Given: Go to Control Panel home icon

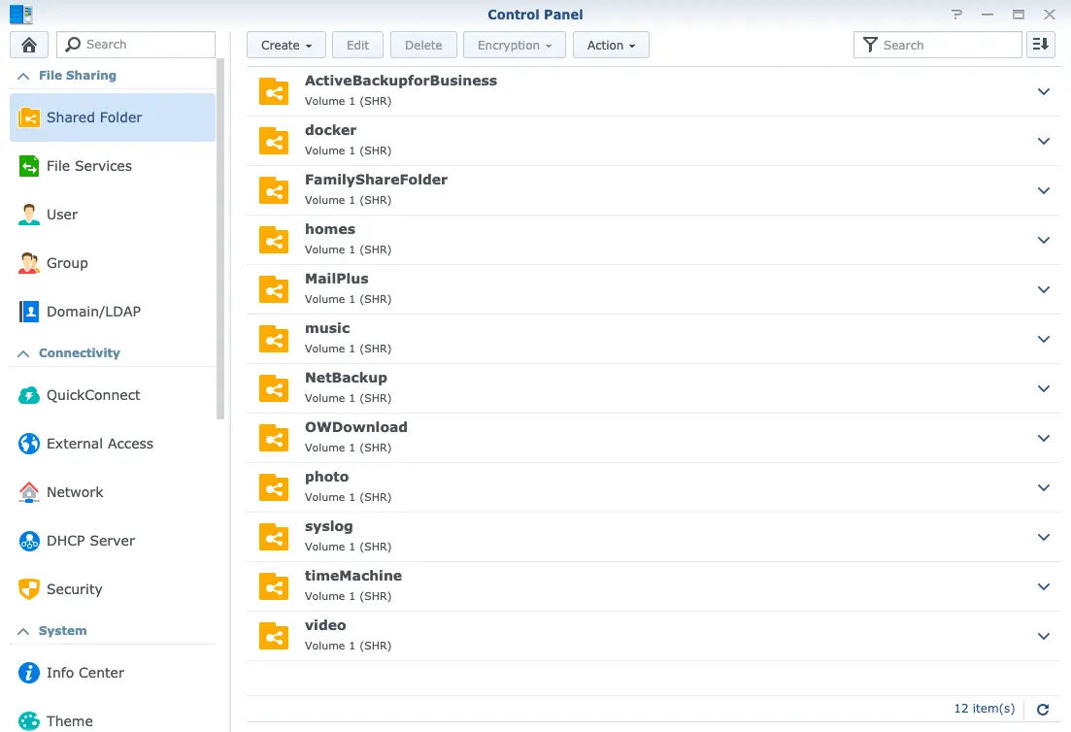Looking at the screenshot, I should (x=29, y=45).
